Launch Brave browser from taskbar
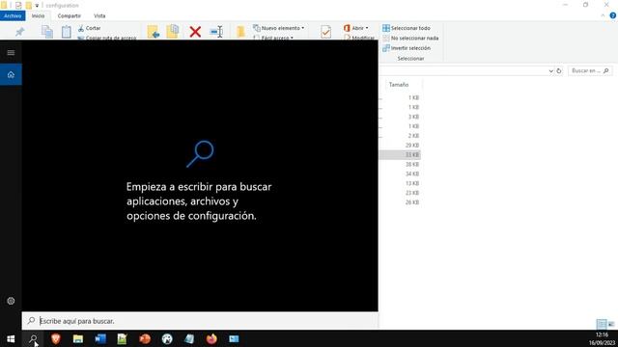The image size is (618, 347). (x=56, y=338)
